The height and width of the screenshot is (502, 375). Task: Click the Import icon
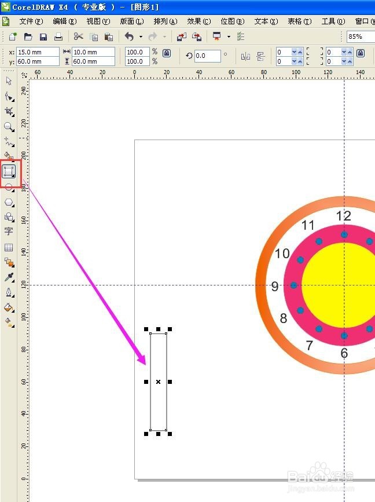[181, 37]
